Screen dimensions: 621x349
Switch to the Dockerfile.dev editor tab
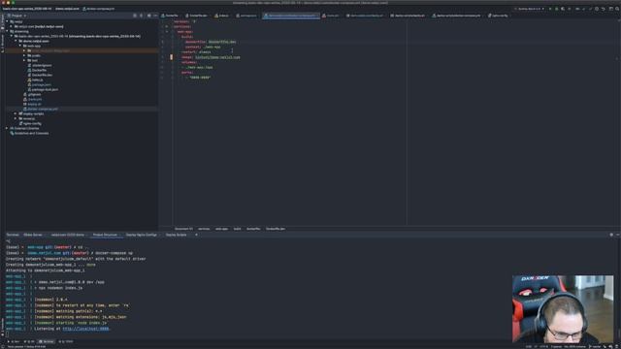coord(197,16)
